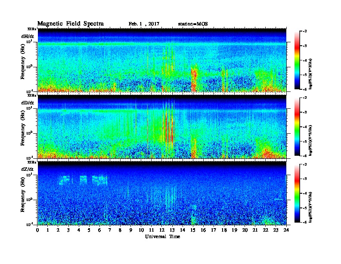Image resolution: width=341 pixels, height=264 pixels.
Task: Click the color bar beside the dZ/dt panel
Action: [x=297, y=193]
